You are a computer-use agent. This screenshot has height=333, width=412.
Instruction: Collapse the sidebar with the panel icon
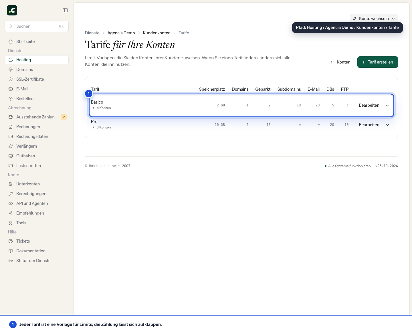pos(65,10)
